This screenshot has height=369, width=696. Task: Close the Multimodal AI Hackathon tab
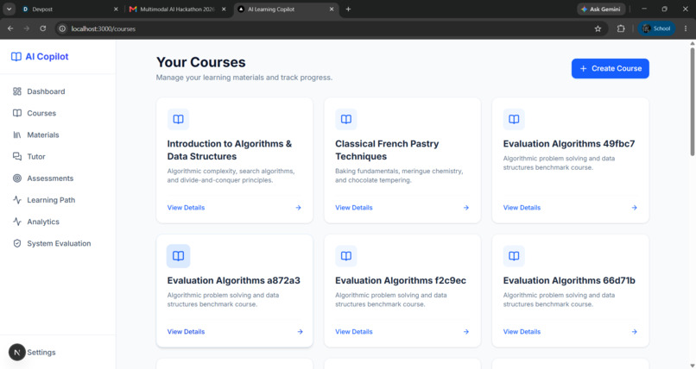point(224,9)
